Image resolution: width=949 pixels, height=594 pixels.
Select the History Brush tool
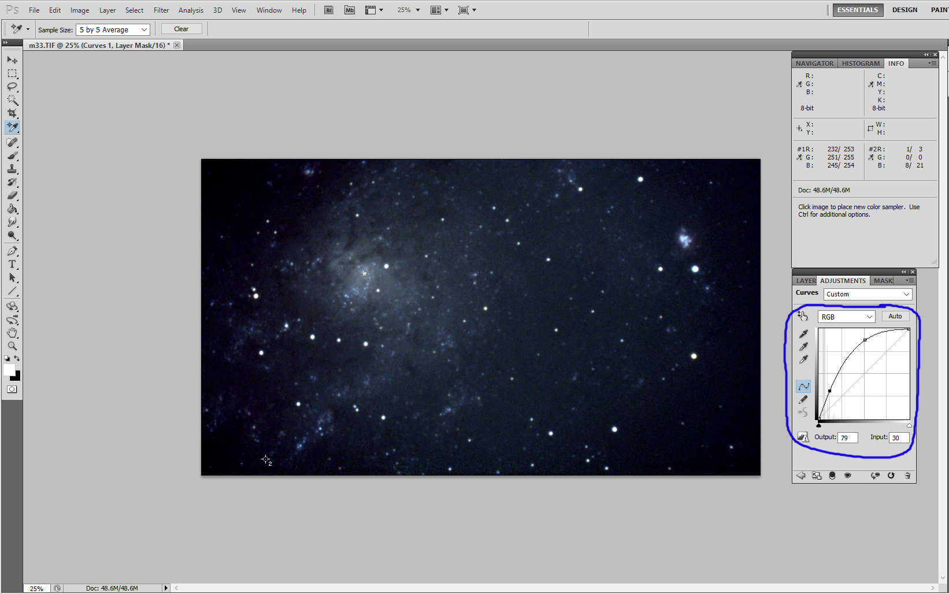tap(12, 182)
